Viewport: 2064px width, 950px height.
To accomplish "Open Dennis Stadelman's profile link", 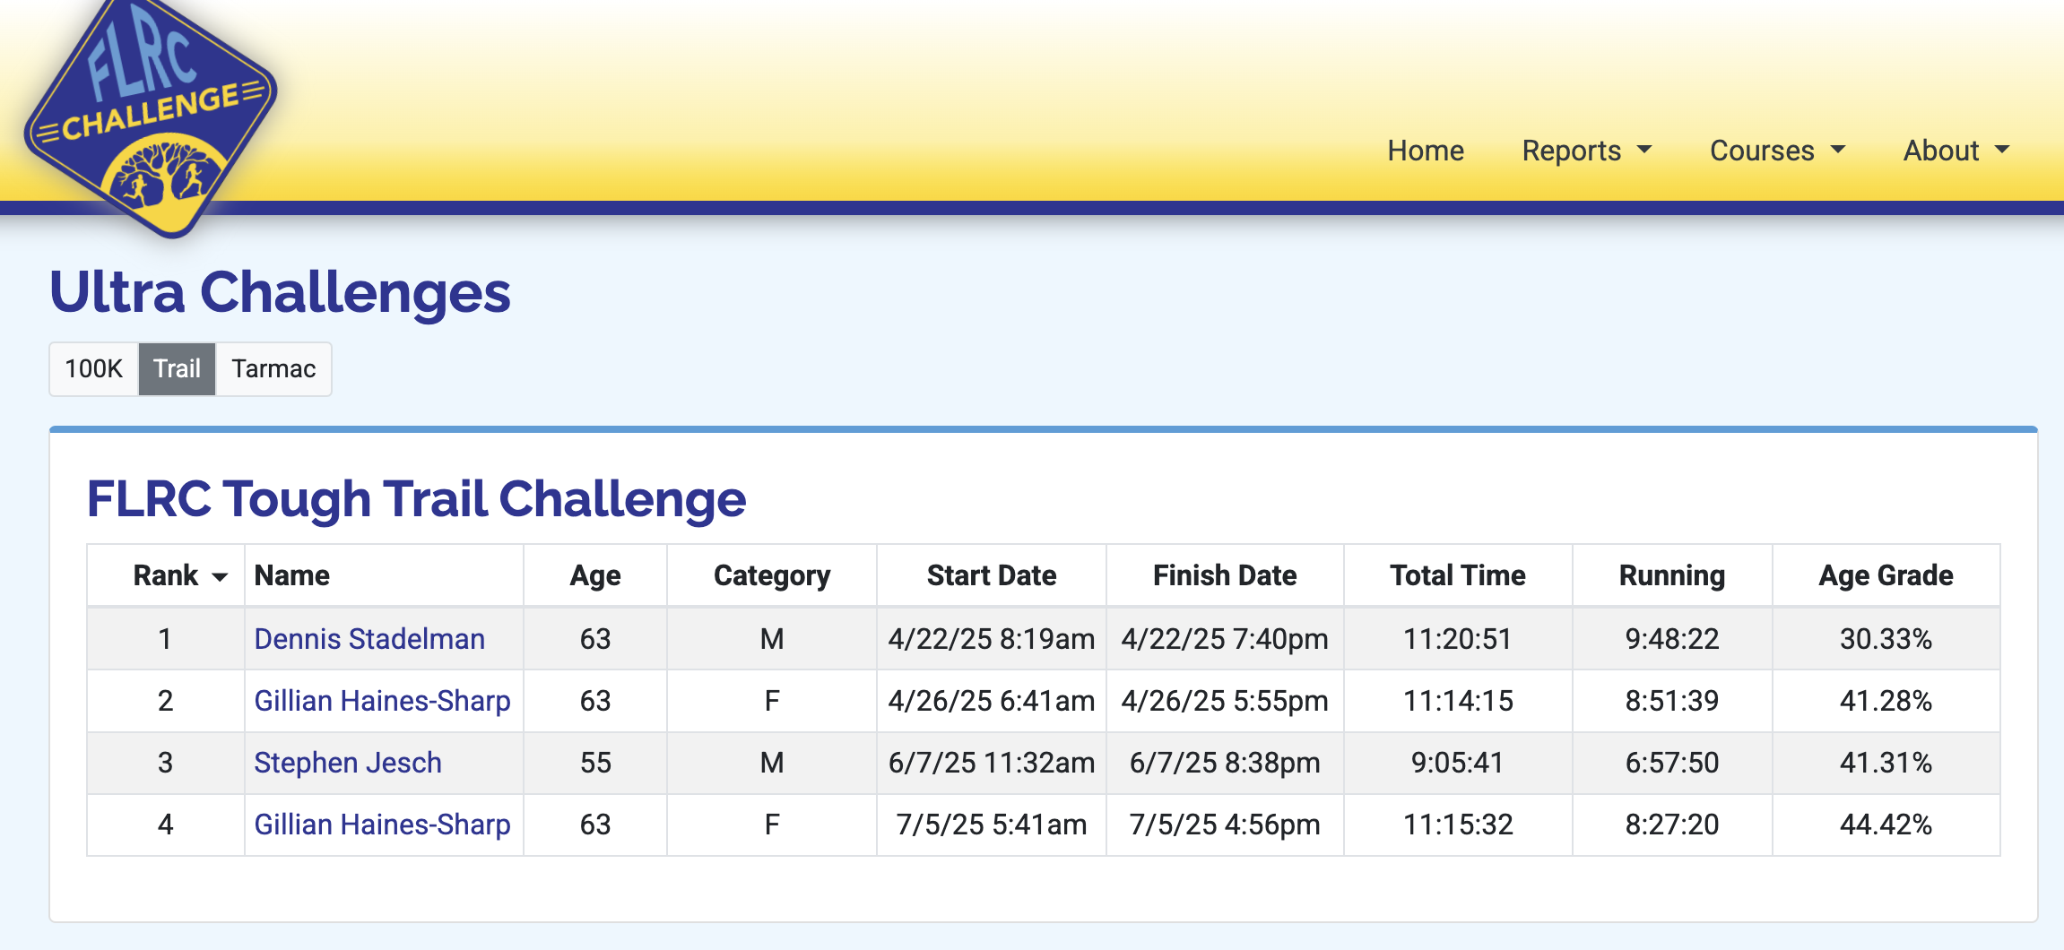I will pyautogui.click(x=369, y=638).
